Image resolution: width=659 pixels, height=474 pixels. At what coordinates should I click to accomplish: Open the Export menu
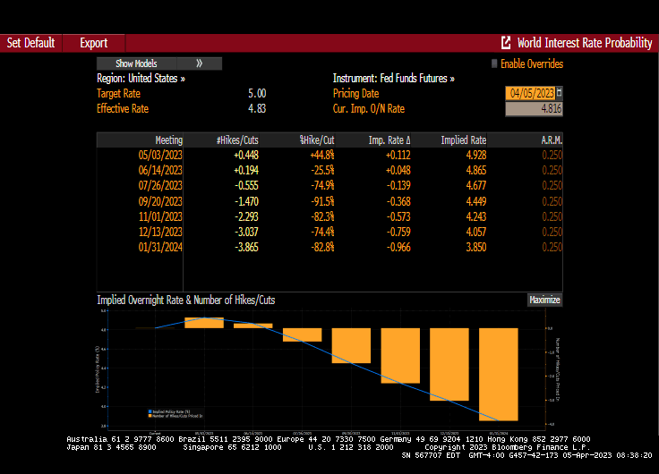[93, 43]
